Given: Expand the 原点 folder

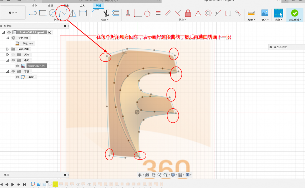Looking at the screenshot, I should 7,54.
